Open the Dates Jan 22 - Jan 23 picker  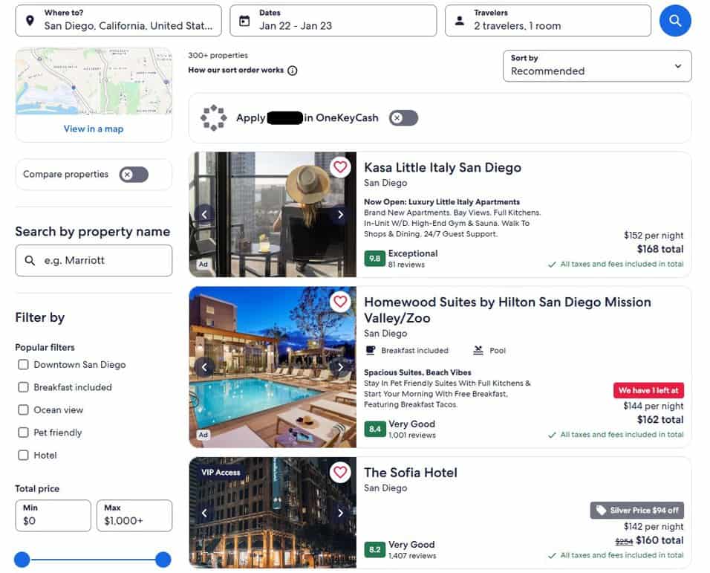click(x=333, y=20)
